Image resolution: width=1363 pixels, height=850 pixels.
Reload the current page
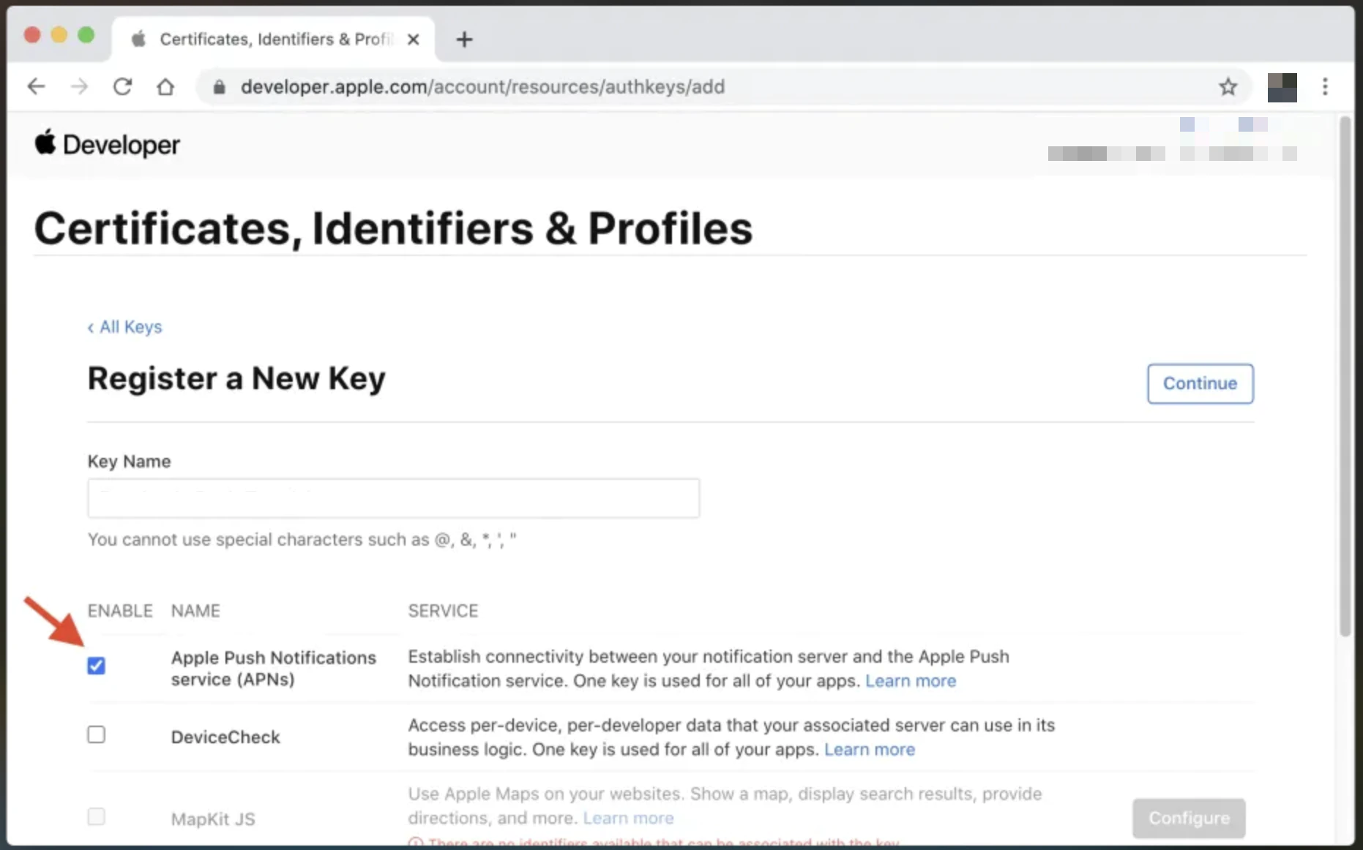click(x=122, y=86)
